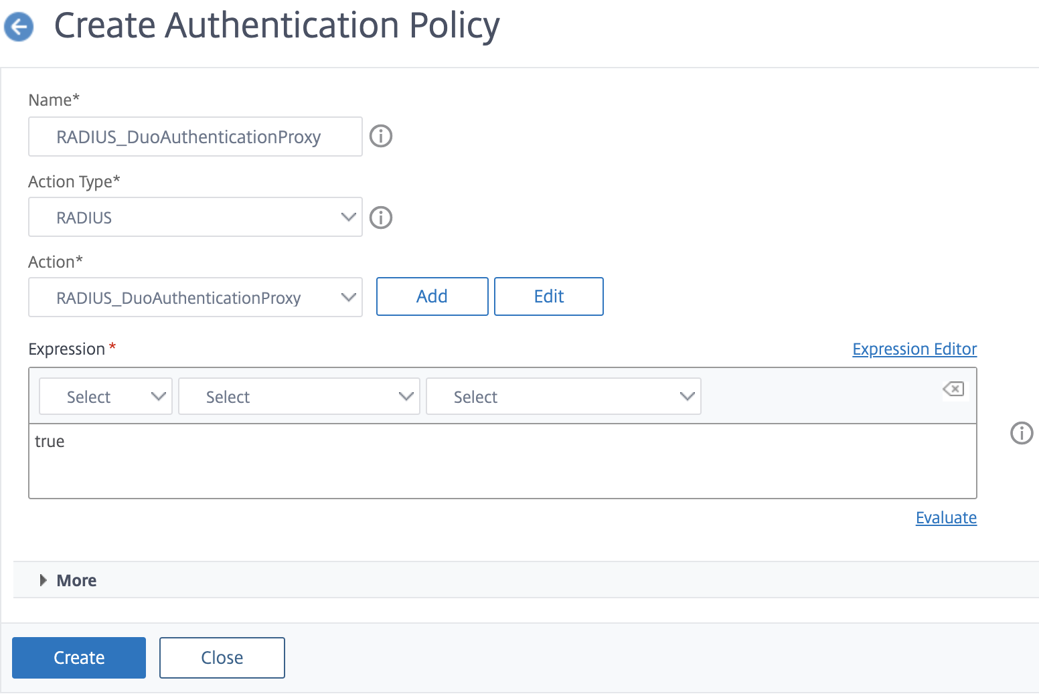Click the info icon beside the Name field
The height and width of the screenshot is (700, 1039).
[380, 136]
